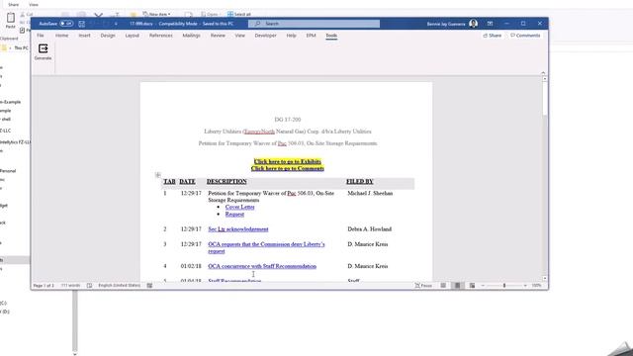Click the proofing check icon in status bar

coord(89,286)
